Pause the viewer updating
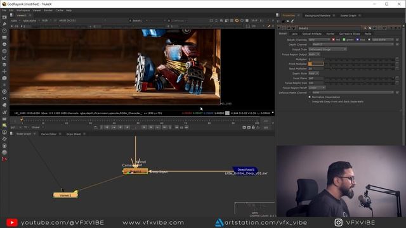The height and width of the screenshot is (228, 406). [x=247, y=20]
